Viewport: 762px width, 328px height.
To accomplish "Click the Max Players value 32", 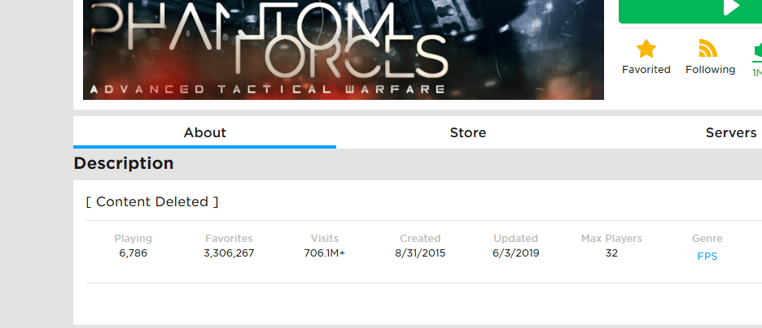I will coord(611,253).
